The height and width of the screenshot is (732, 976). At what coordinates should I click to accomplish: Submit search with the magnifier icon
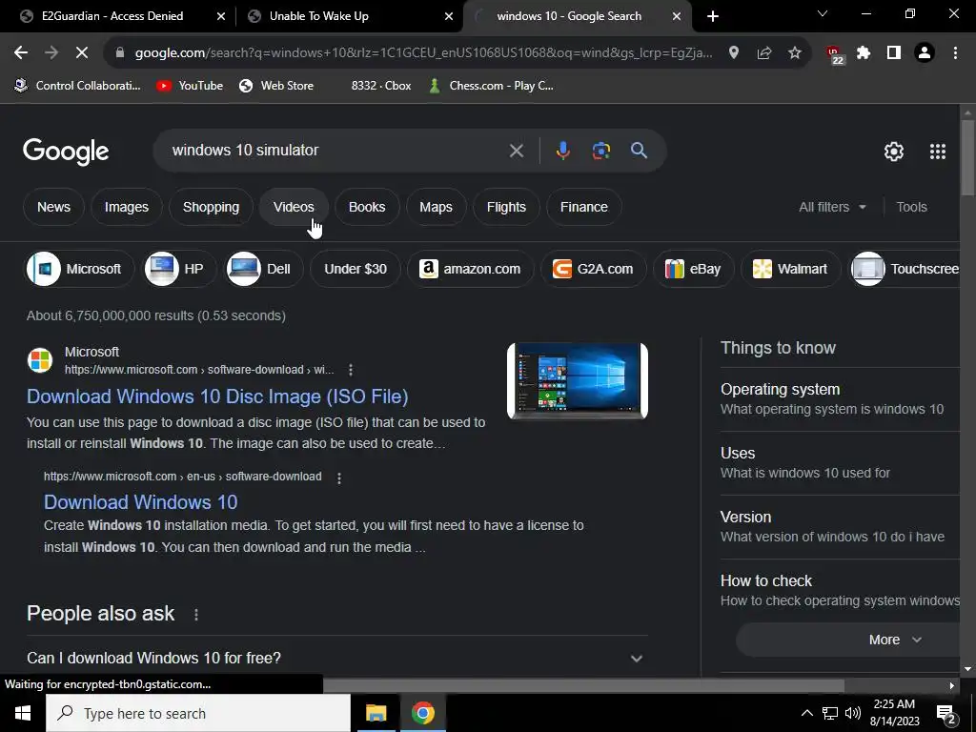639,151
